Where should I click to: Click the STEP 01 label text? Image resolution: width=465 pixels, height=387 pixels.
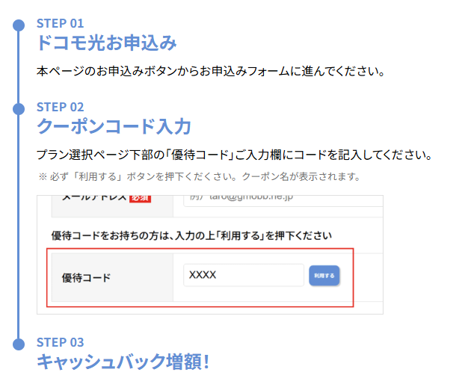pyautogui.click(x=60, y=23)
